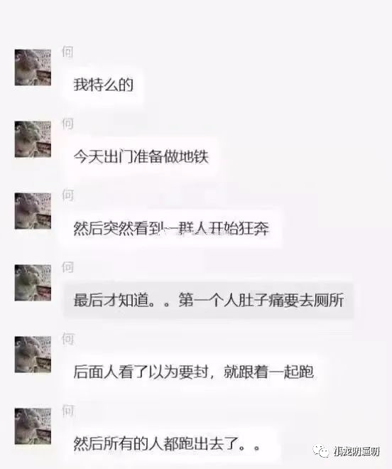Image resolution: width=392 pixels, height=469 pixels.
Task: Click sender name 何 above 后面人看了以为要封
Action: coord(67,339)
